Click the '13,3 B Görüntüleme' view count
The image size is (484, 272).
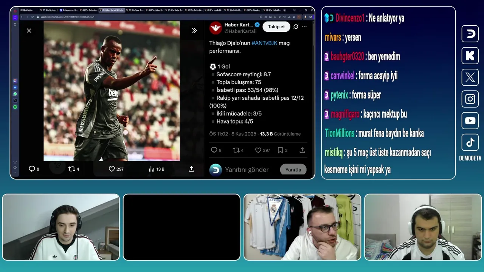tap(280, 134)
